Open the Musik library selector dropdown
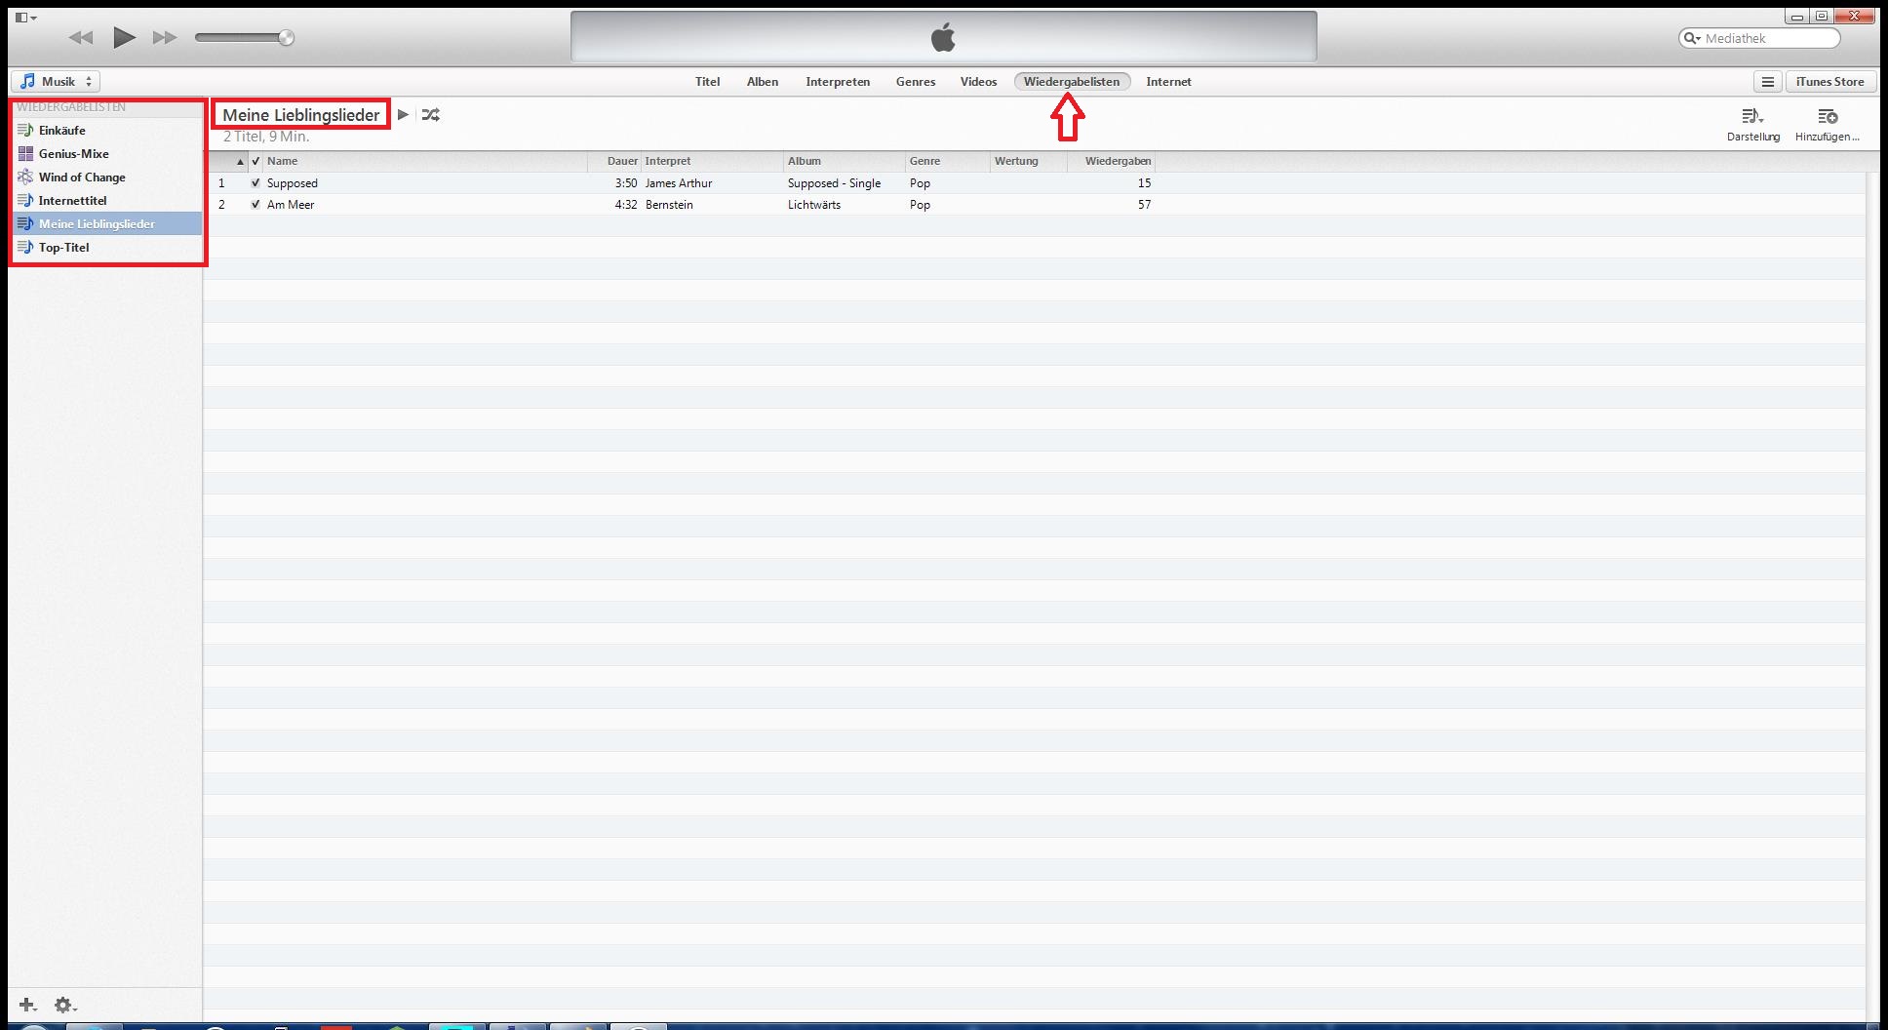This screenshot has width=1888, height=1030. [x=56, y=82]
